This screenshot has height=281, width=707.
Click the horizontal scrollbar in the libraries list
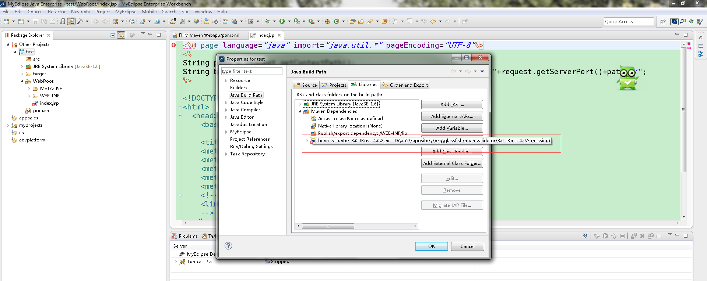328,226
